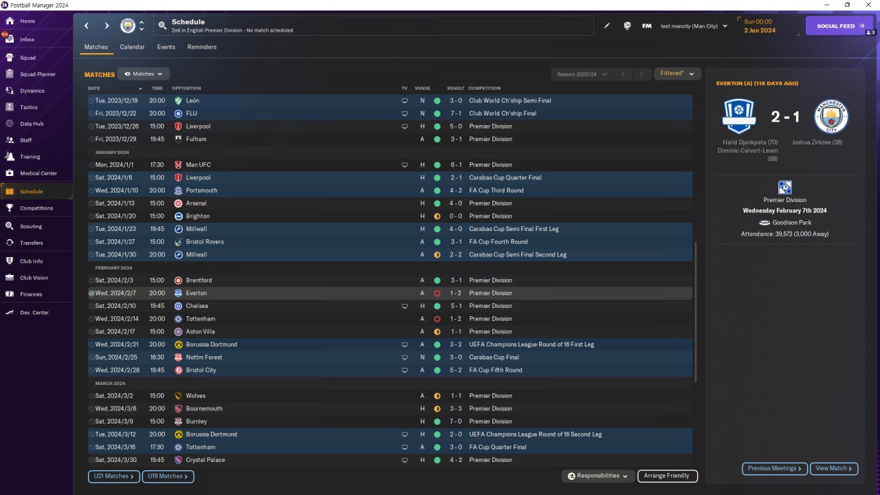Image resolution: width=880 pixels, height=495 pixels.
Task: Open the Squad sidebar icon
Action: 10,57
